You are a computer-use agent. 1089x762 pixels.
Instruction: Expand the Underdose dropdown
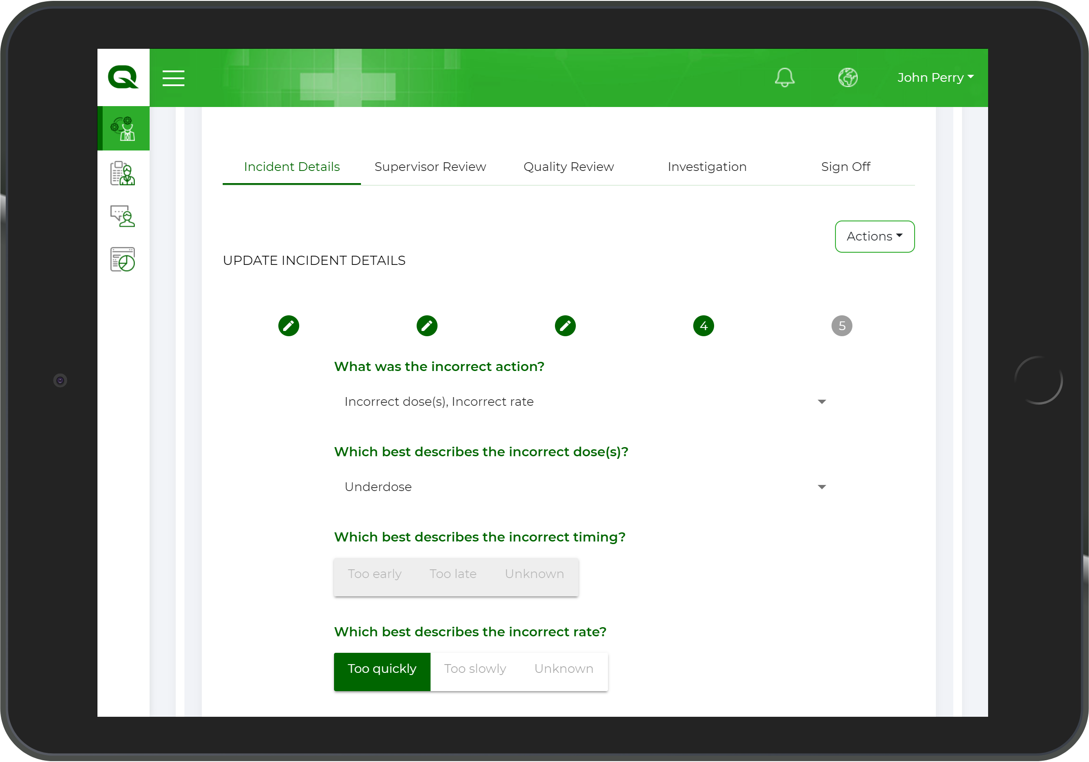click(822, 487)
